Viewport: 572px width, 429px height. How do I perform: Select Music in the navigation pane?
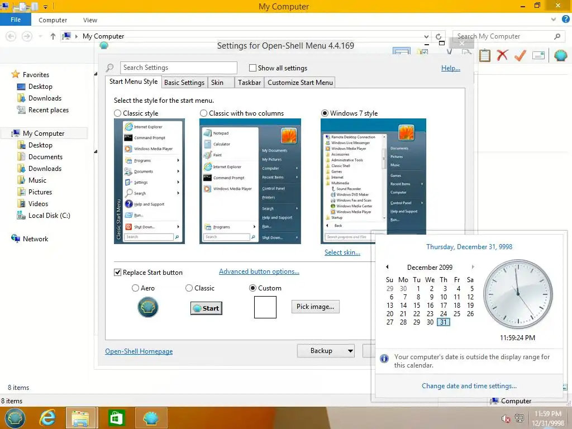[37, 180]
